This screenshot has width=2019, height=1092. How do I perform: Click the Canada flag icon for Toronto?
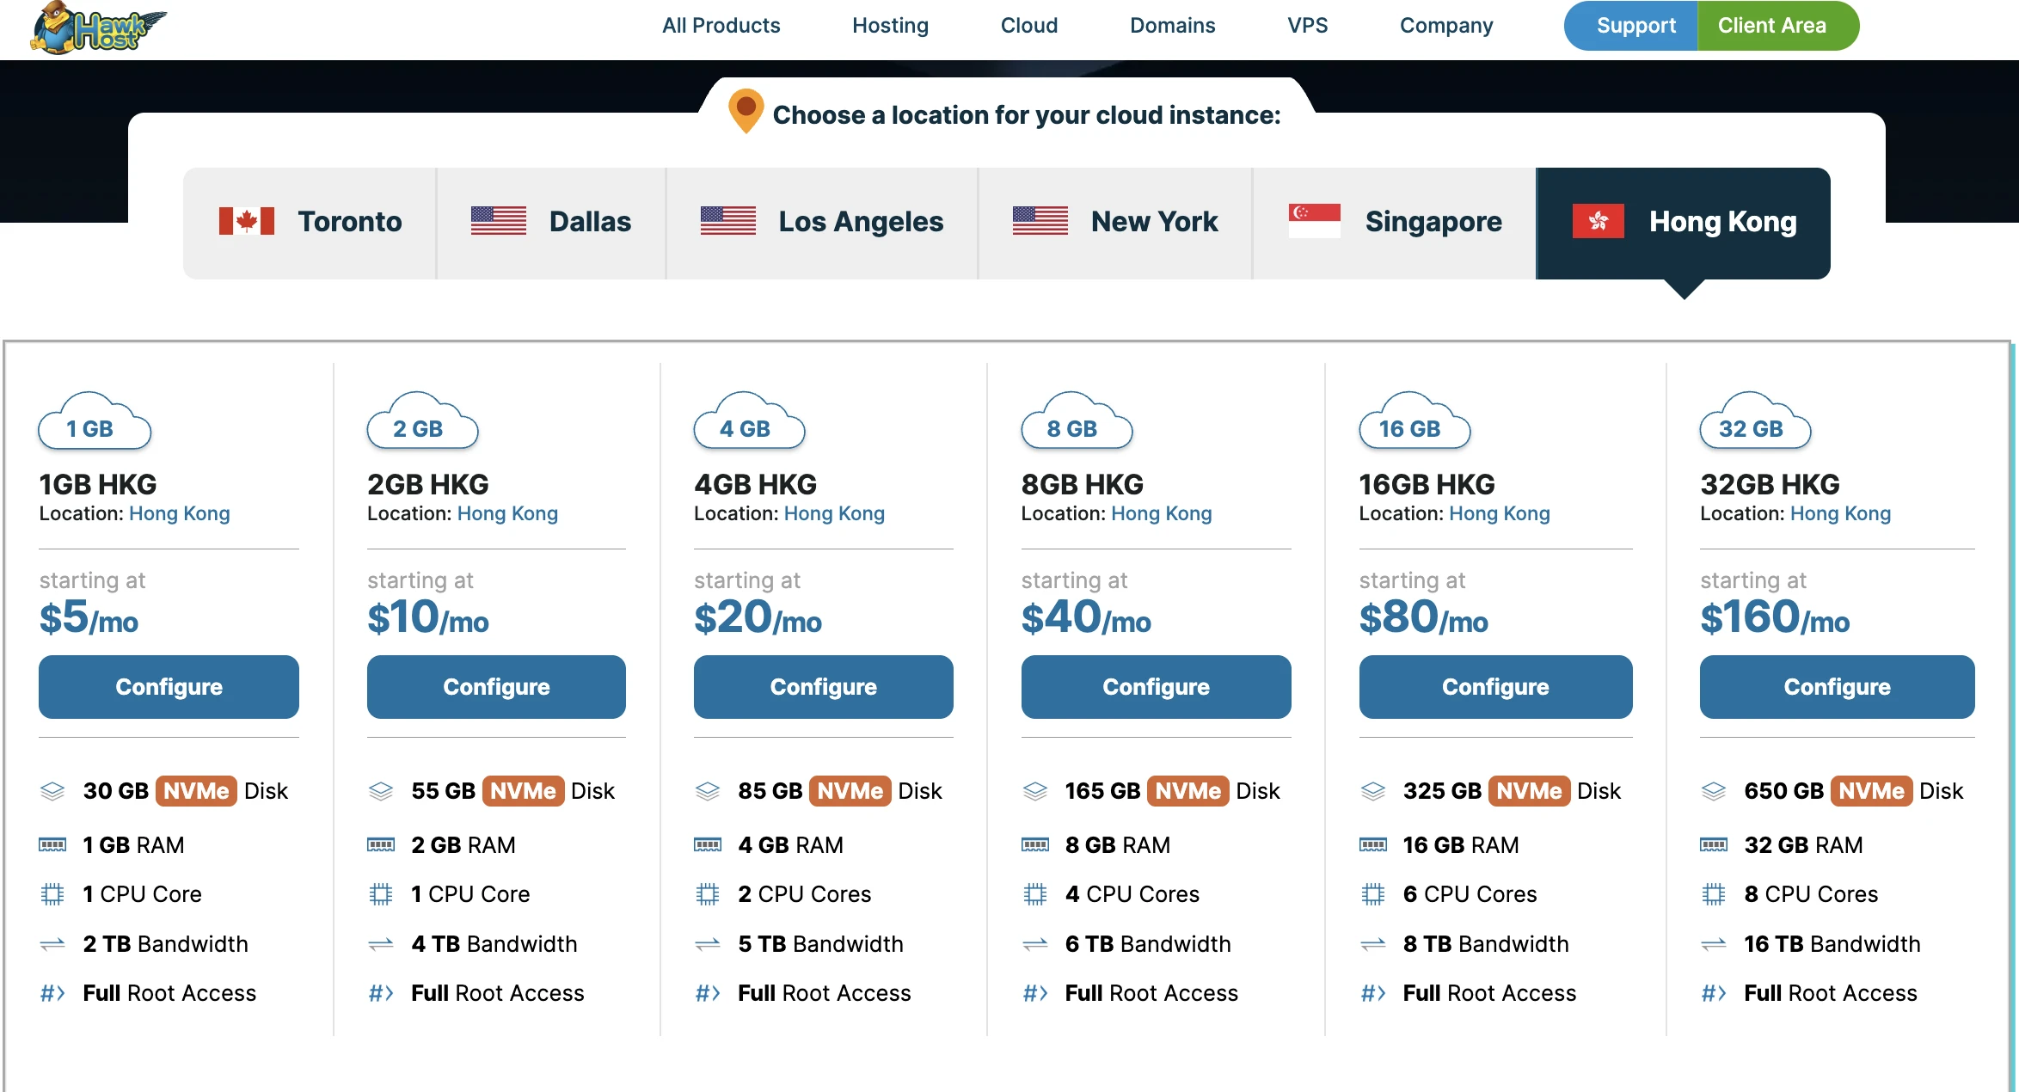[x=247, y=221]
